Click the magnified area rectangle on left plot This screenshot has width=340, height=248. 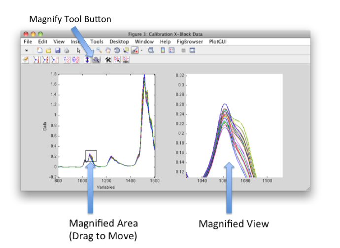tap(91, 156)
